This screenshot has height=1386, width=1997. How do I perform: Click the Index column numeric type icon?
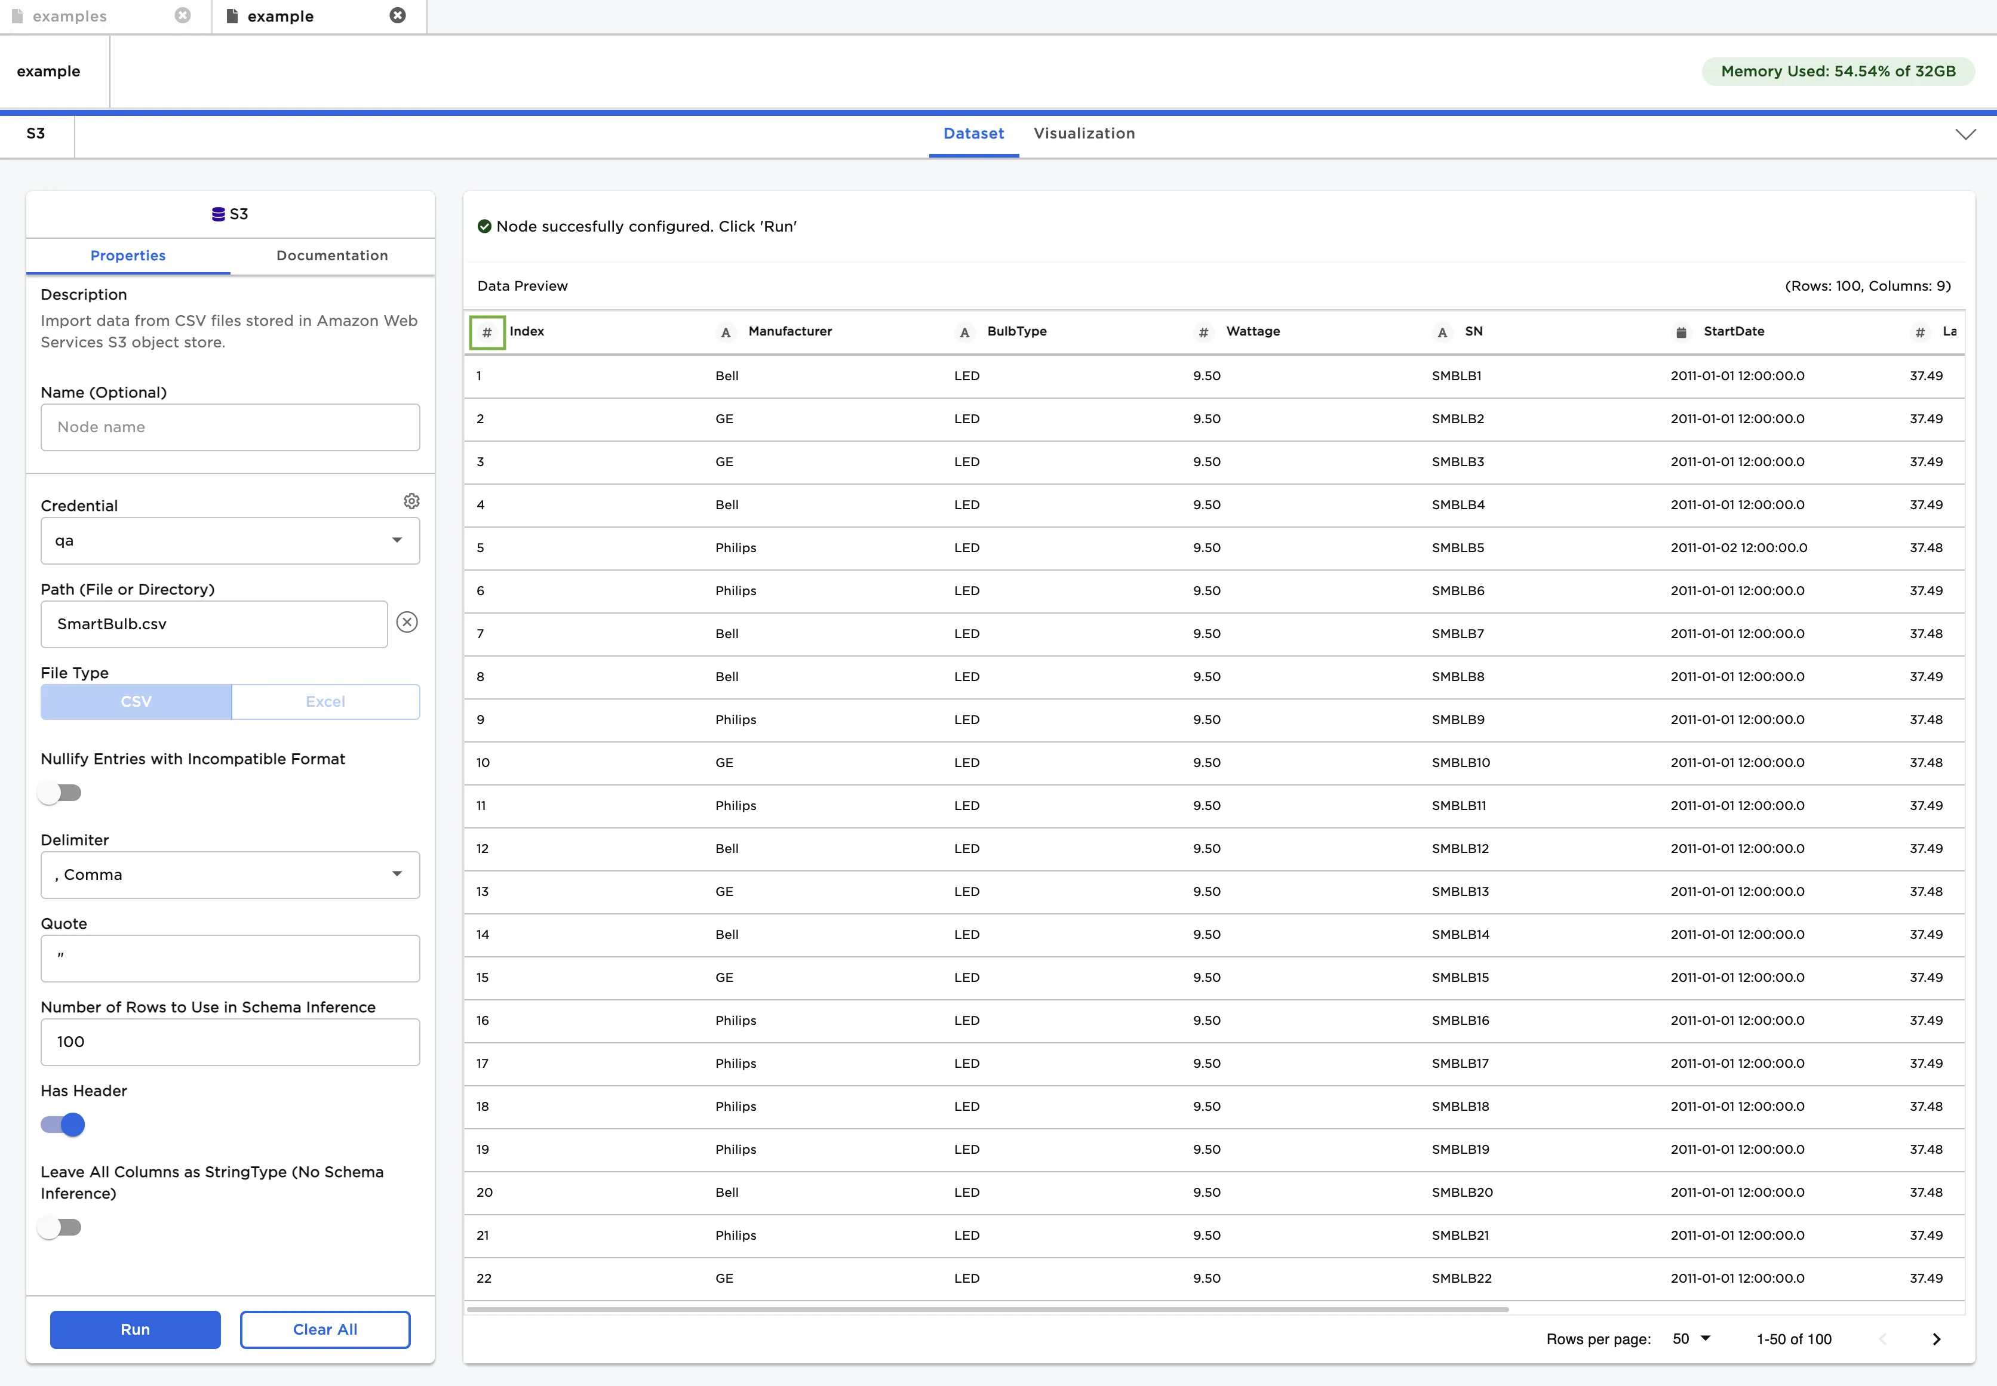pos(487,332)
